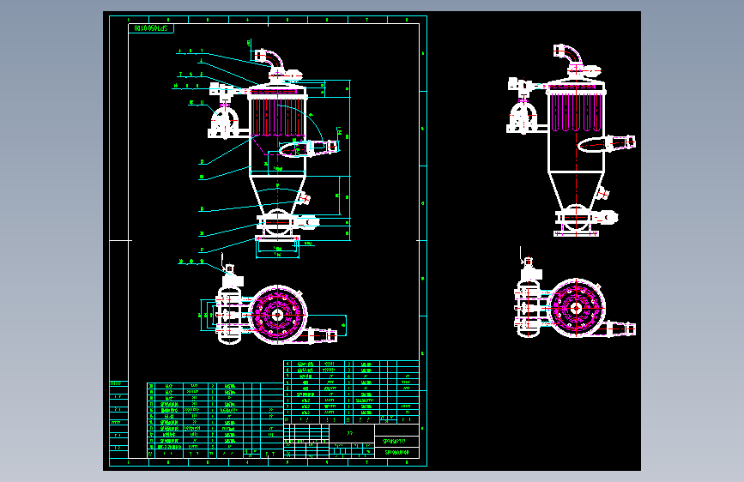Click the oval side inlet nozzle in framed elevation
744x482 pixels.
click(308, 148)
